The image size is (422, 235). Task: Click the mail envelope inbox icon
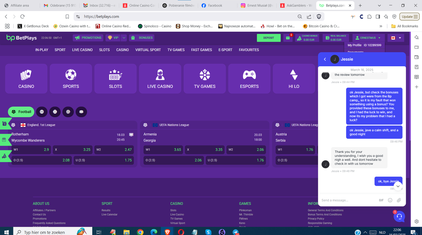288,38
